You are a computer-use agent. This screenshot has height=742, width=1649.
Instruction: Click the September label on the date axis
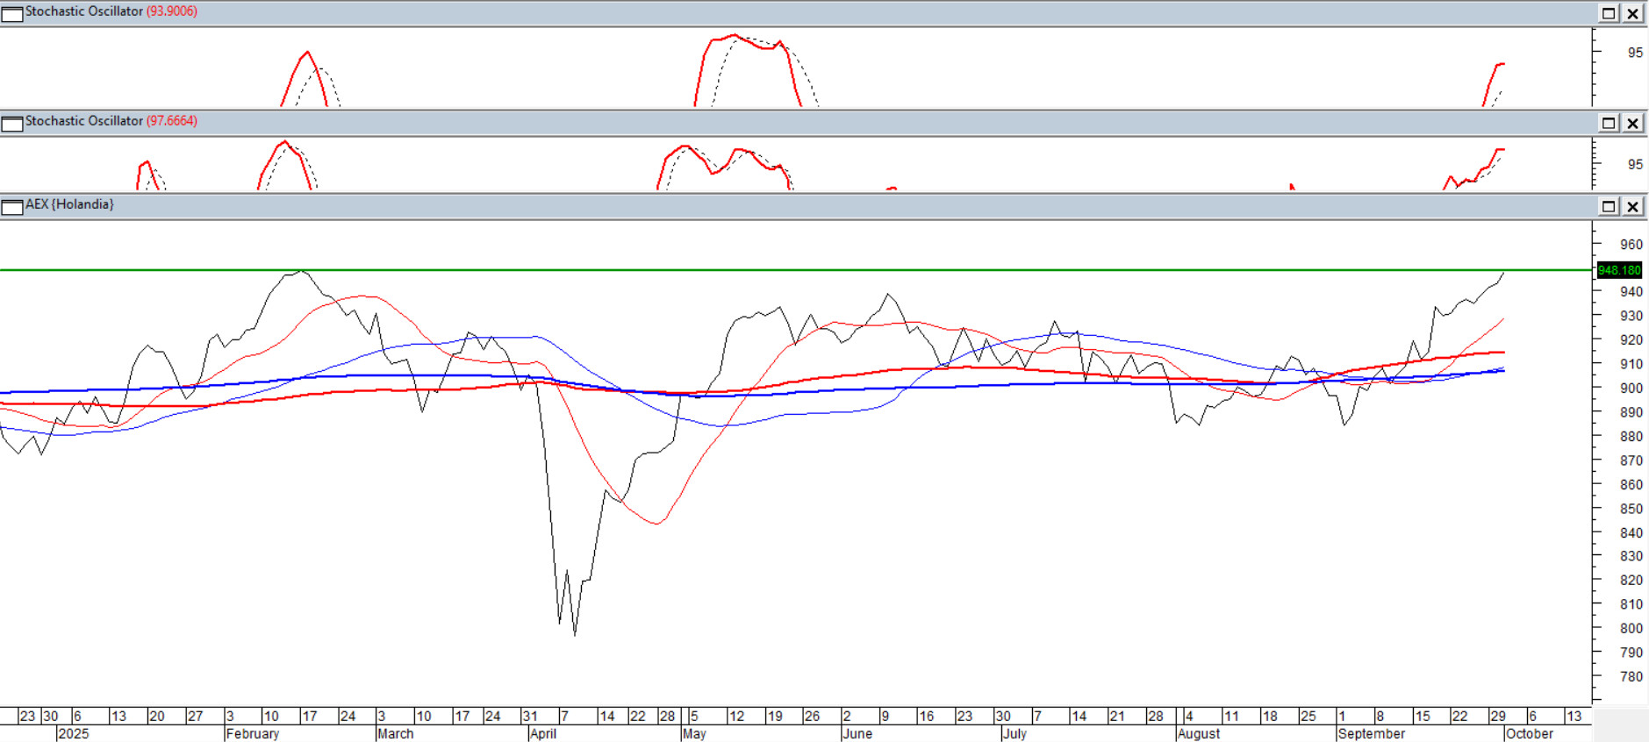(1372, 733)
